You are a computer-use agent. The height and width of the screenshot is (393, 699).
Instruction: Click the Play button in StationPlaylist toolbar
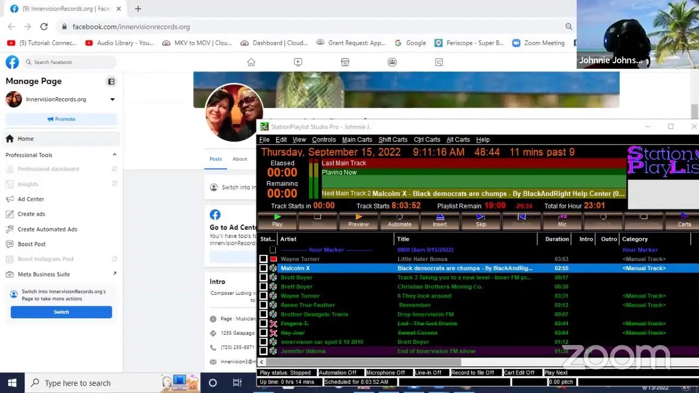277,221
